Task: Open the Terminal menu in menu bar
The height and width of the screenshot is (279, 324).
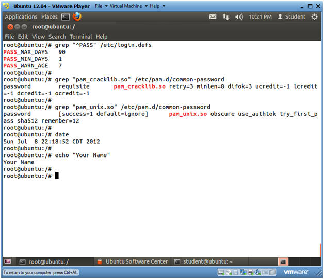Action: [x=81, y=37]
